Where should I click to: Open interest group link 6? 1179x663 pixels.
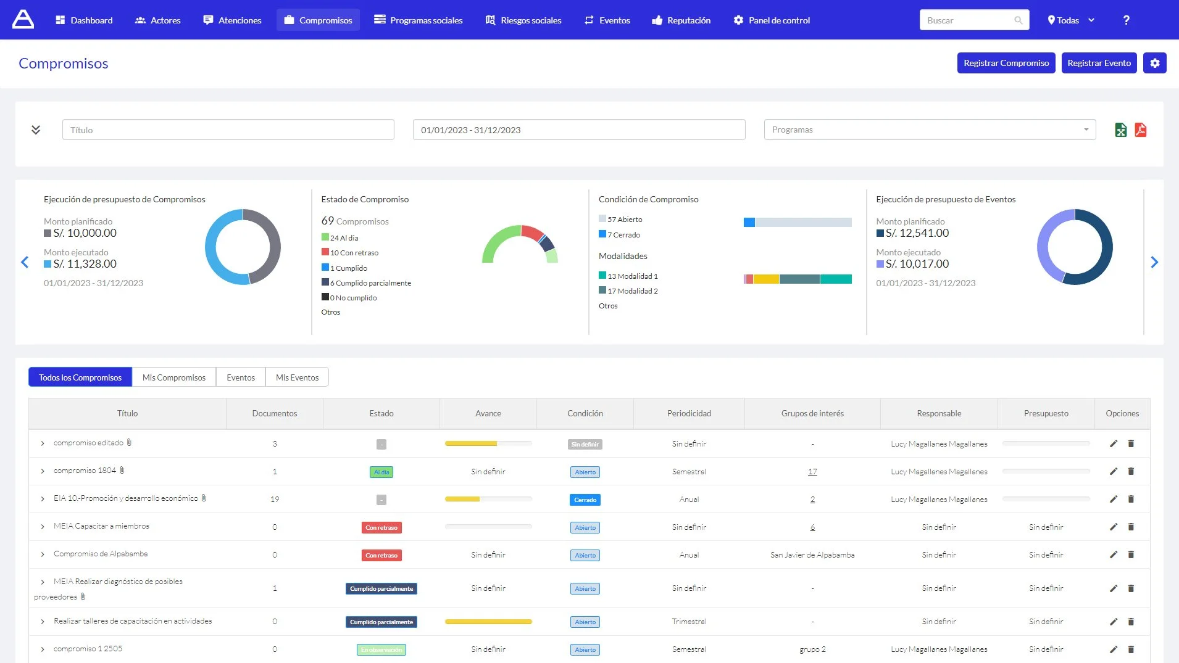click(x=812, y=527)
